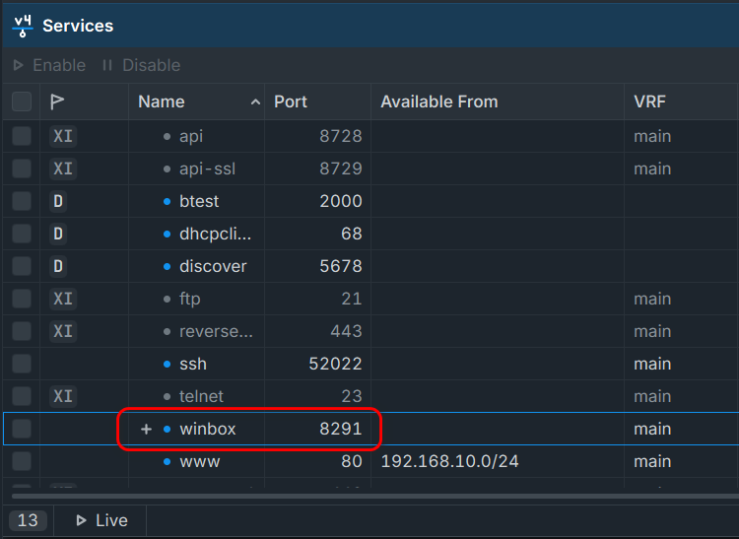
Task: Click the XI flag on reverse row
Action: point(63,331)
